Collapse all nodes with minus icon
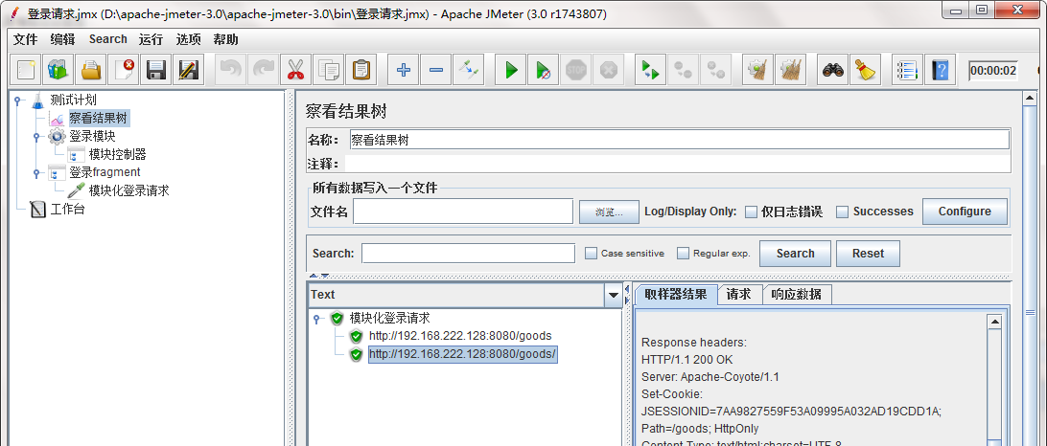The height and width of the screenshot is (446, 1047). pyautogui.click(x=436, y=69)
